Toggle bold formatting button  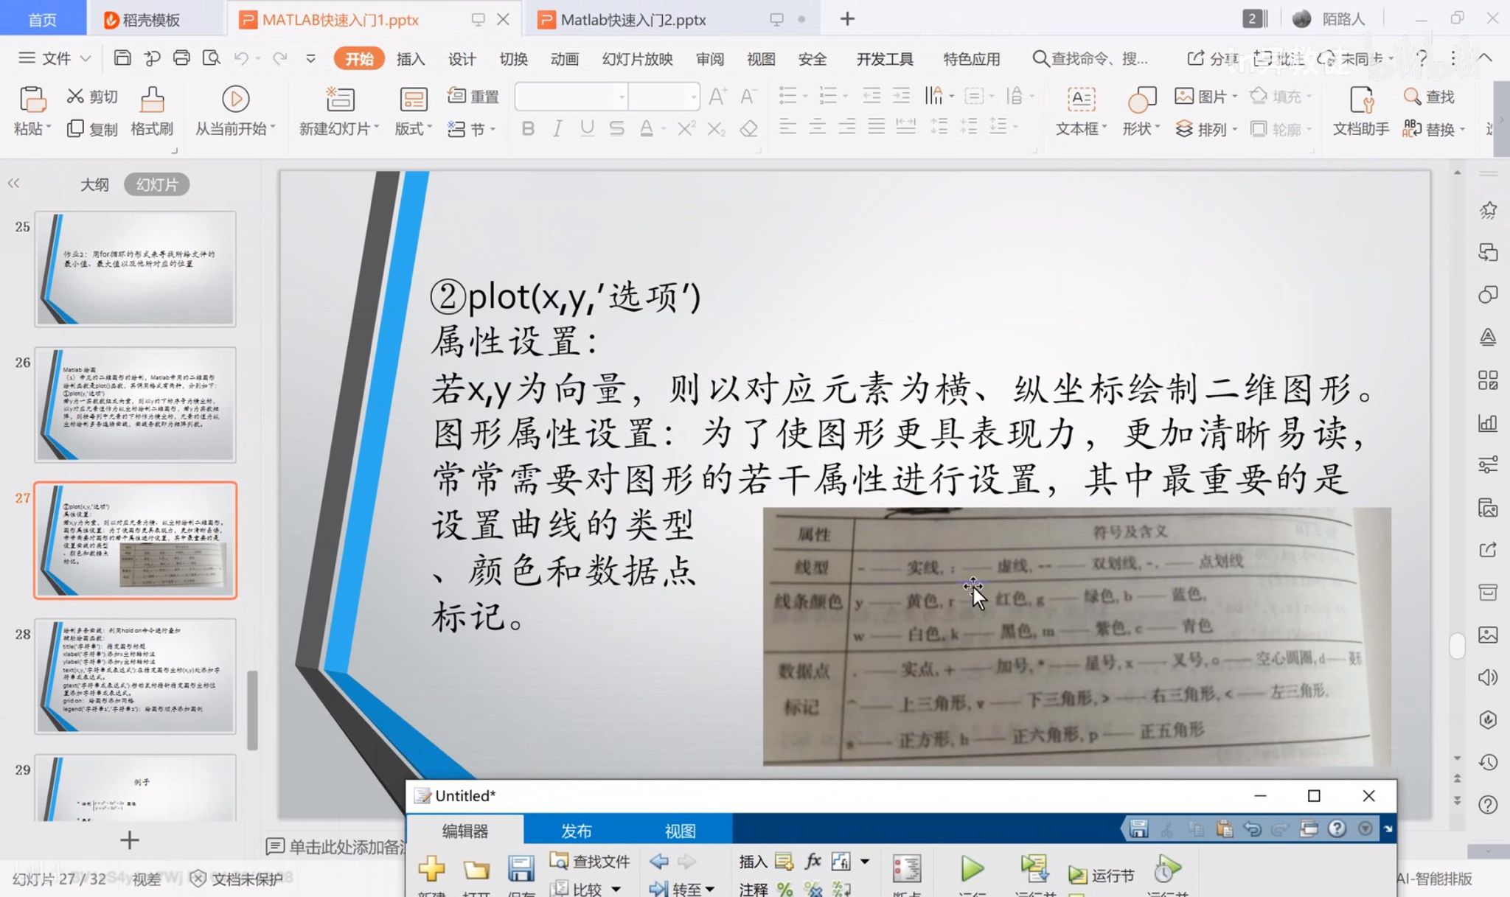pyautogui.click(x=528, y=129)
